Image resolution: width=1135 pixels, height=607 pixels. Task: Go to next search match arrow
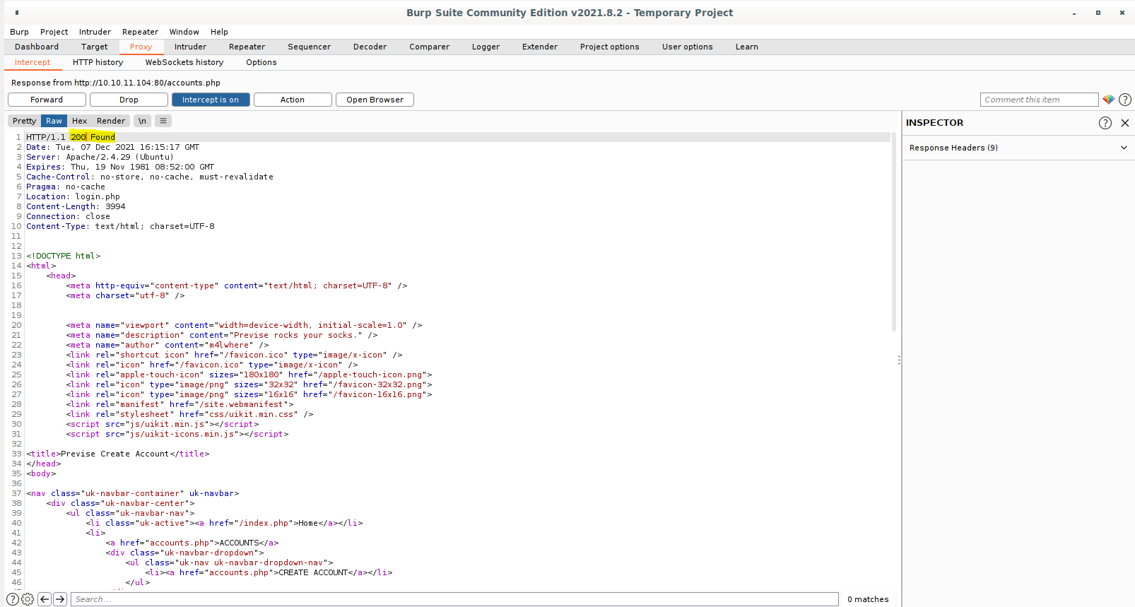pyautogui.click(x=60, y=599)
